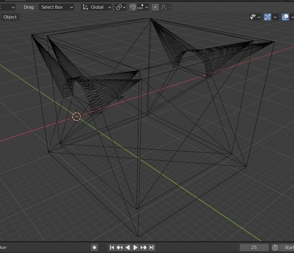Open the auto keyframing options dropdown

[x=102, y=247]
